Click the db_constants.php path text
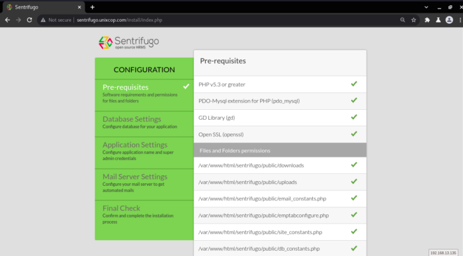The height and width of the screenshot is (256, 463). click(x=259, y=249)
